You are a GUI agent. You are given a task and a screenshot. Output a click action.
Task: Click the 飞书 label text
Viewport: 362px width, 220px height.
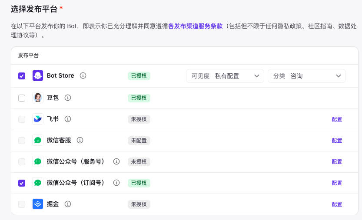(x=53, y=119)
